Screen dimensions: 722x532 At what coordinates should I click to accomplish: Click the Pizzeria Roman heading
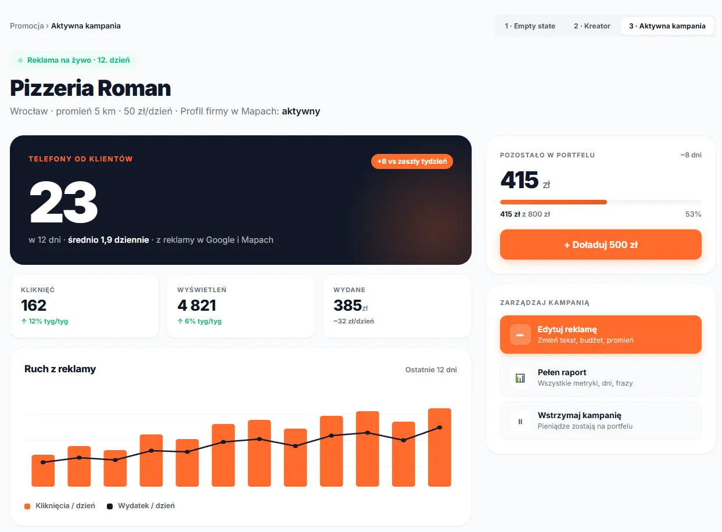pyautogui.click(x=91, y=88)
